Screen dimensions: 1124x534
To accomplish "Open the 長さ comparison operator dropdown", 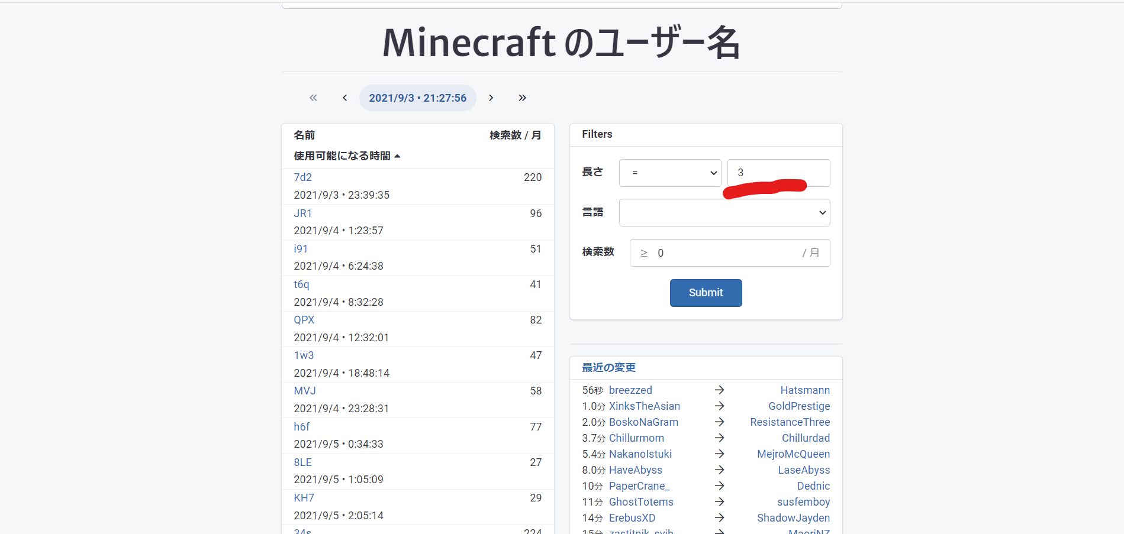I will (670, 173).
